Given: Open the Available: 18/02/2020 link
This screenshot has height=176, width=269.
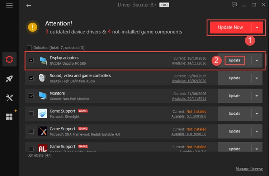Looking at the screenshot, I should pos(189,81).
